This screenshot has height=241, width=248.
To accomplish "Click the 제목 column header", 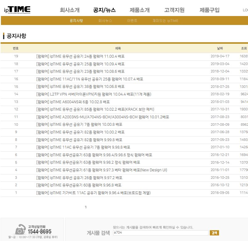I will coord(118,48).
